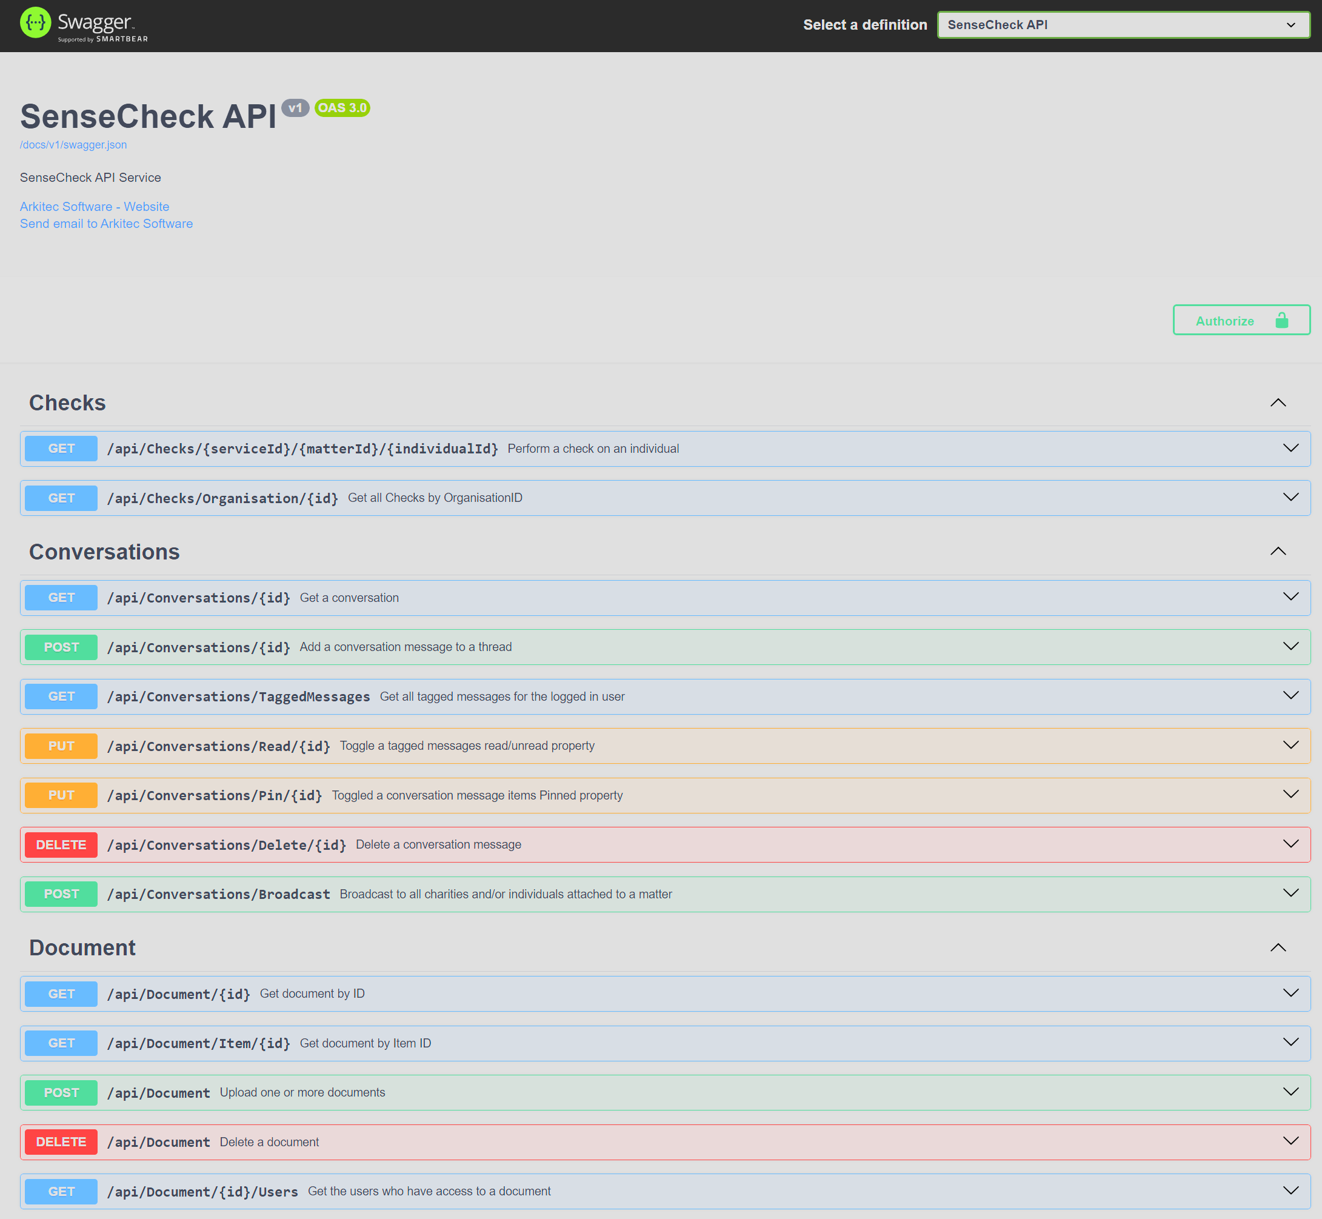Expand arrow for Conversations/Pin/{id} endpoint
Screen dimensions: 1322x1219
point(1290,795)
